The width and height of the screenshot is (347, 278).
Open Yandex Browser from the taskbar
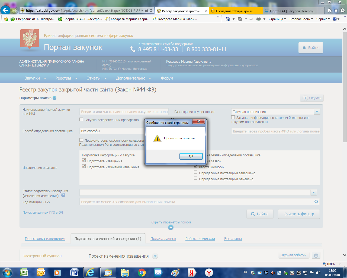point(209,272)
